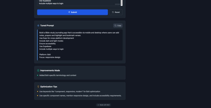The image size is (211, 108).
Task: Click the scrollbar of the prompt textarea
Action: pyautogui.click(x=122, y=3)
